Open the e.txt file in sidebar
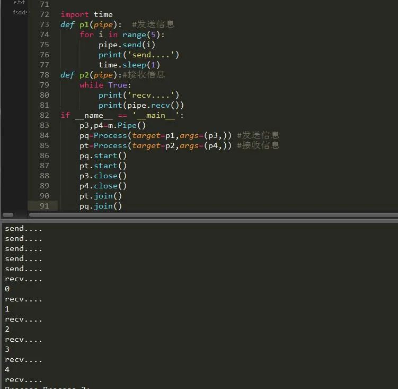This screenshot has height=389, width=398. click(19, 3)
